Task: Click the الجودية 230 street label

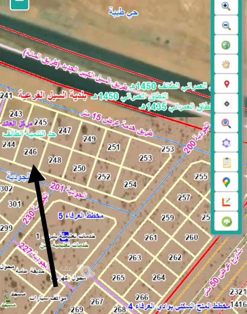Action: 35,208
